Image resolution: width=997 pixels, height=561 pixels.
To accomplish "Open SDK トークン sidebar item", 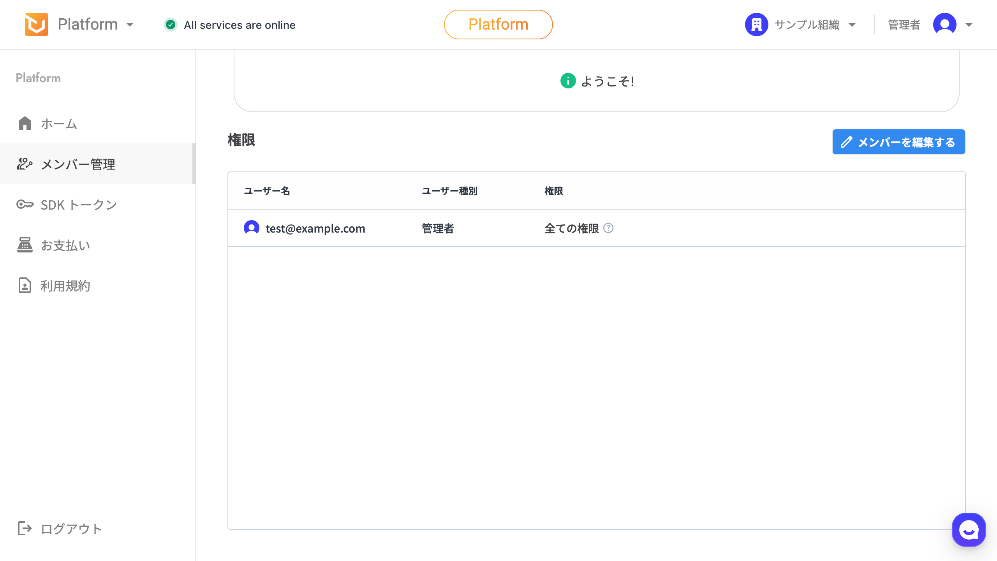I will point(79,205).
